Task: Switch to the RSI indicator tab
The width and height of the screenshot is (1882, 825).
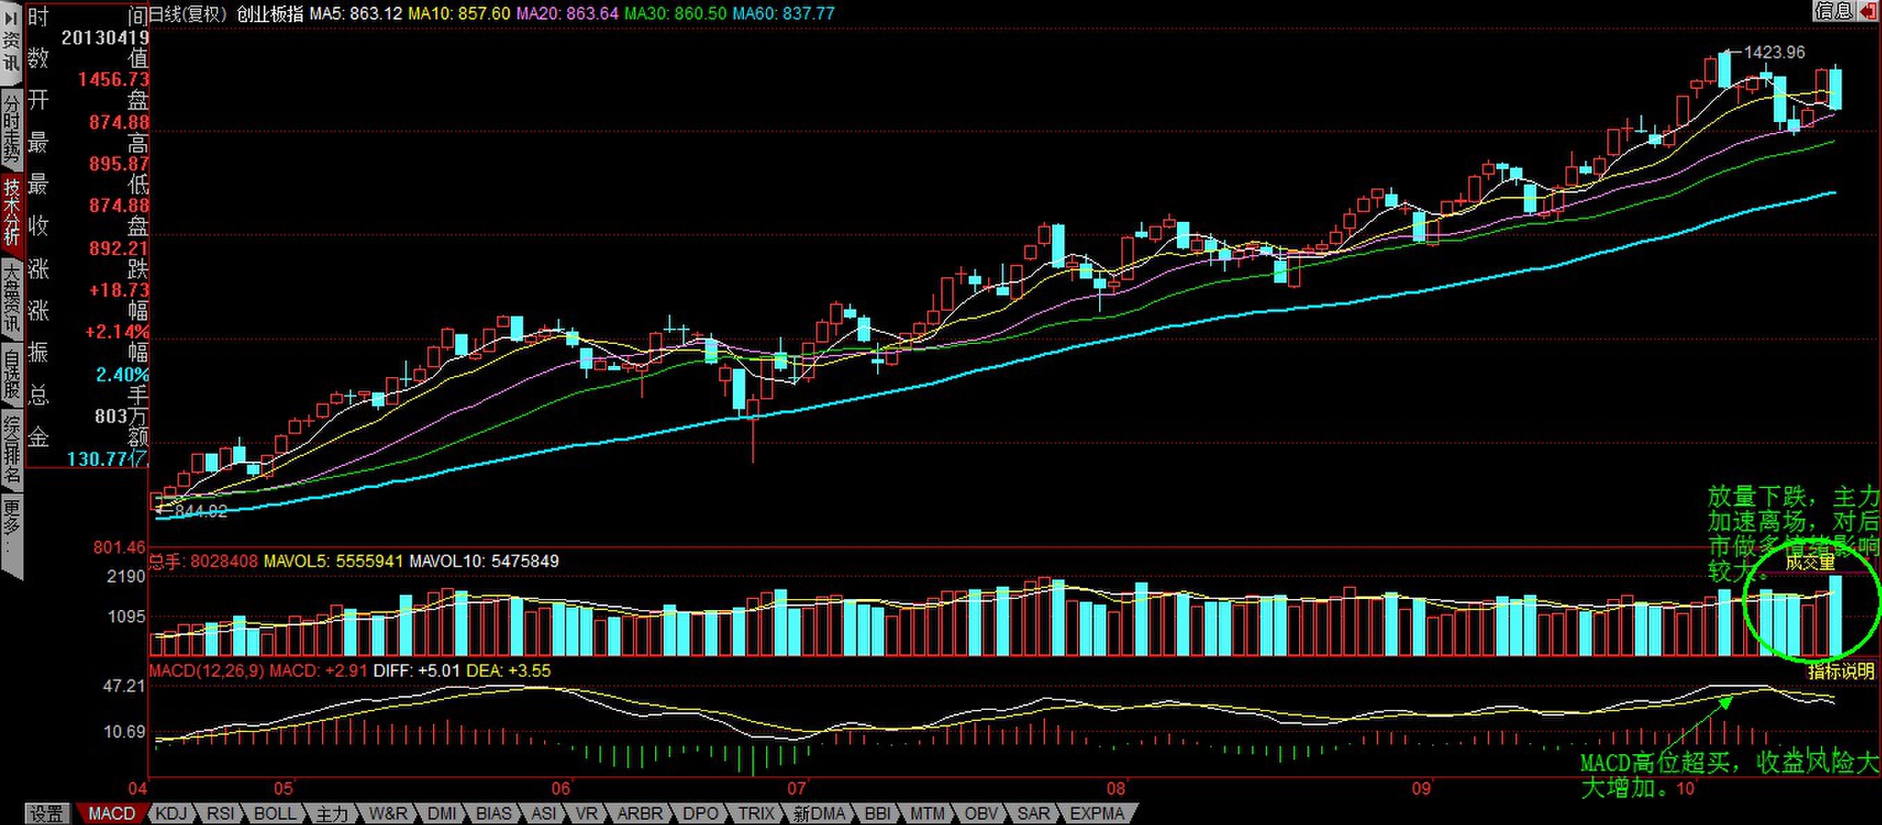Action: 220,813
